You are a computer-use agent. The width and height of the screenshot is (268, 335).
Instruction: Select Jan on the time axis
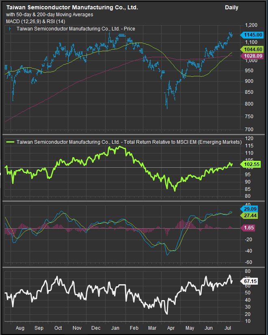(x=115, y=328)
